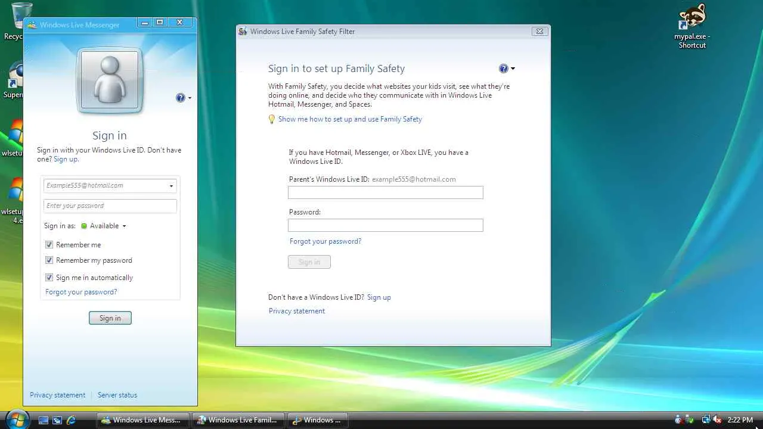Image resolution: width=763 pixels, height=429 pixels.
Task: Toggle the Remember me checkbox
Action: (x=49, y=245)
